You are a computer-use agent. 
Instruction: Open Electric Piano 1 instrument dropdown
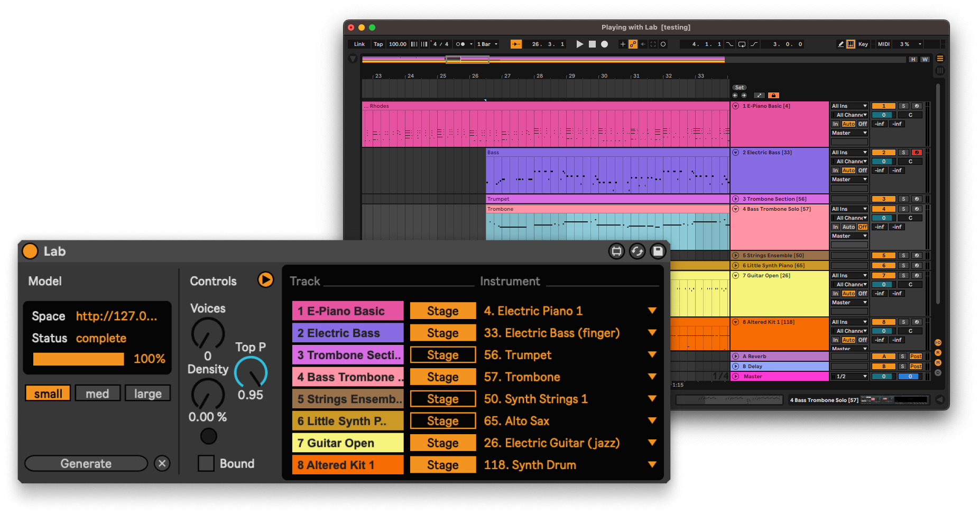tap(652, 311)
